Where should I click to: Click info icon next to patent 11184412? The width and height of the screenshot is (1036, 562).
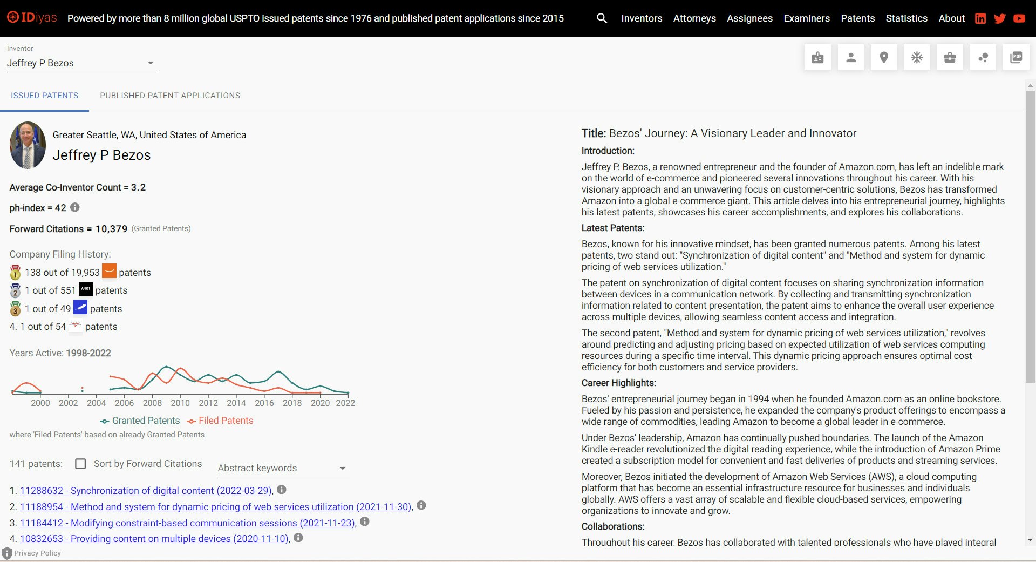tap(365, 522)
